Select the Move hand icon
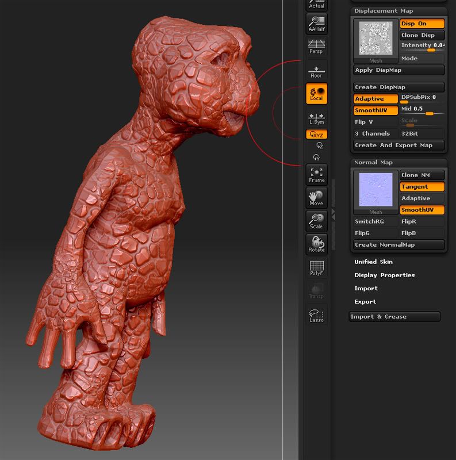This screenshot has height=460, width=456. [316, 198]
